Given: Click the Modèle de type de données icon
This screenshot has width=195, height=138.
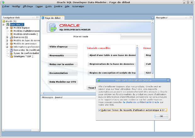Looking at the screenshot, I should click(x=11, y=41).
